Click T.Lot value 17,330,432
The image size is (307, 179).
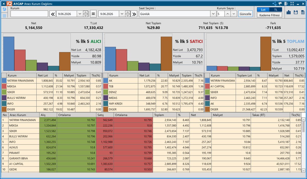[x=94, y=28]
